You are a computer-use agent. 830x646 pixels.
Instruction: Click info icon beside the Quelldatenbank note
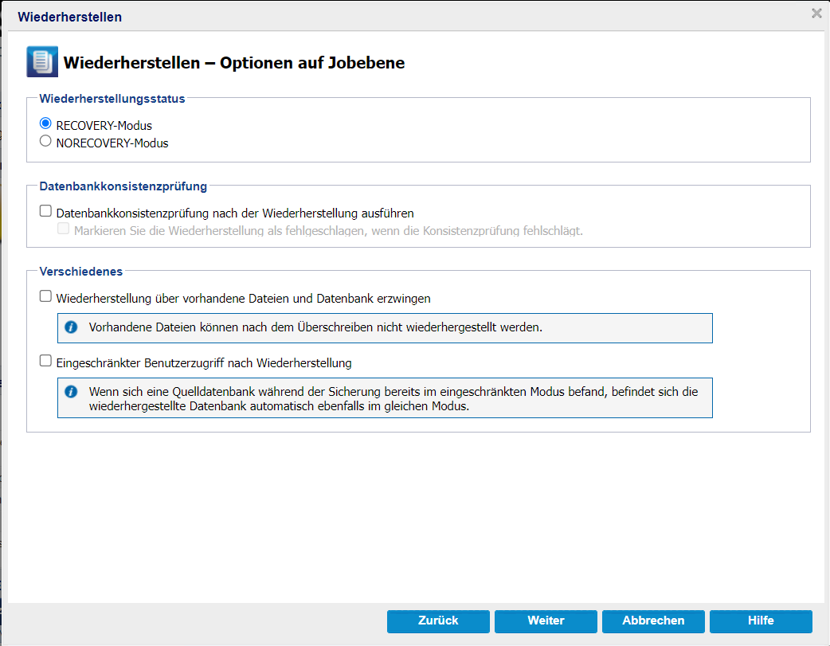pos(72,392)
